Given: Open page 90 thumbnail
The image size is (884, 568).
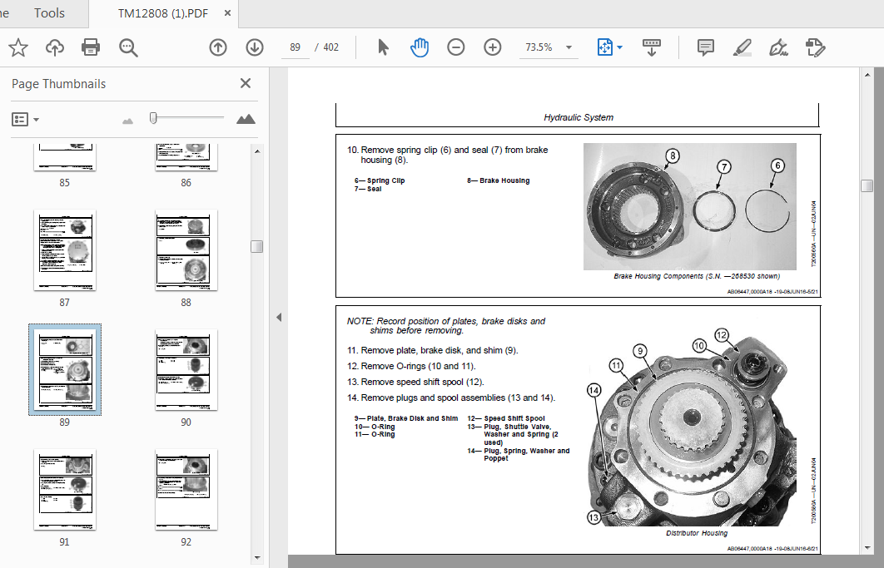Looking at the screenshot, I should tap(186, 369).
